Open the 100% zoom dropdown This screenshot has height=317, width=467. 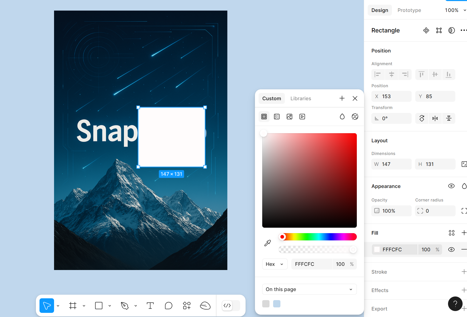tap(455, 10)
